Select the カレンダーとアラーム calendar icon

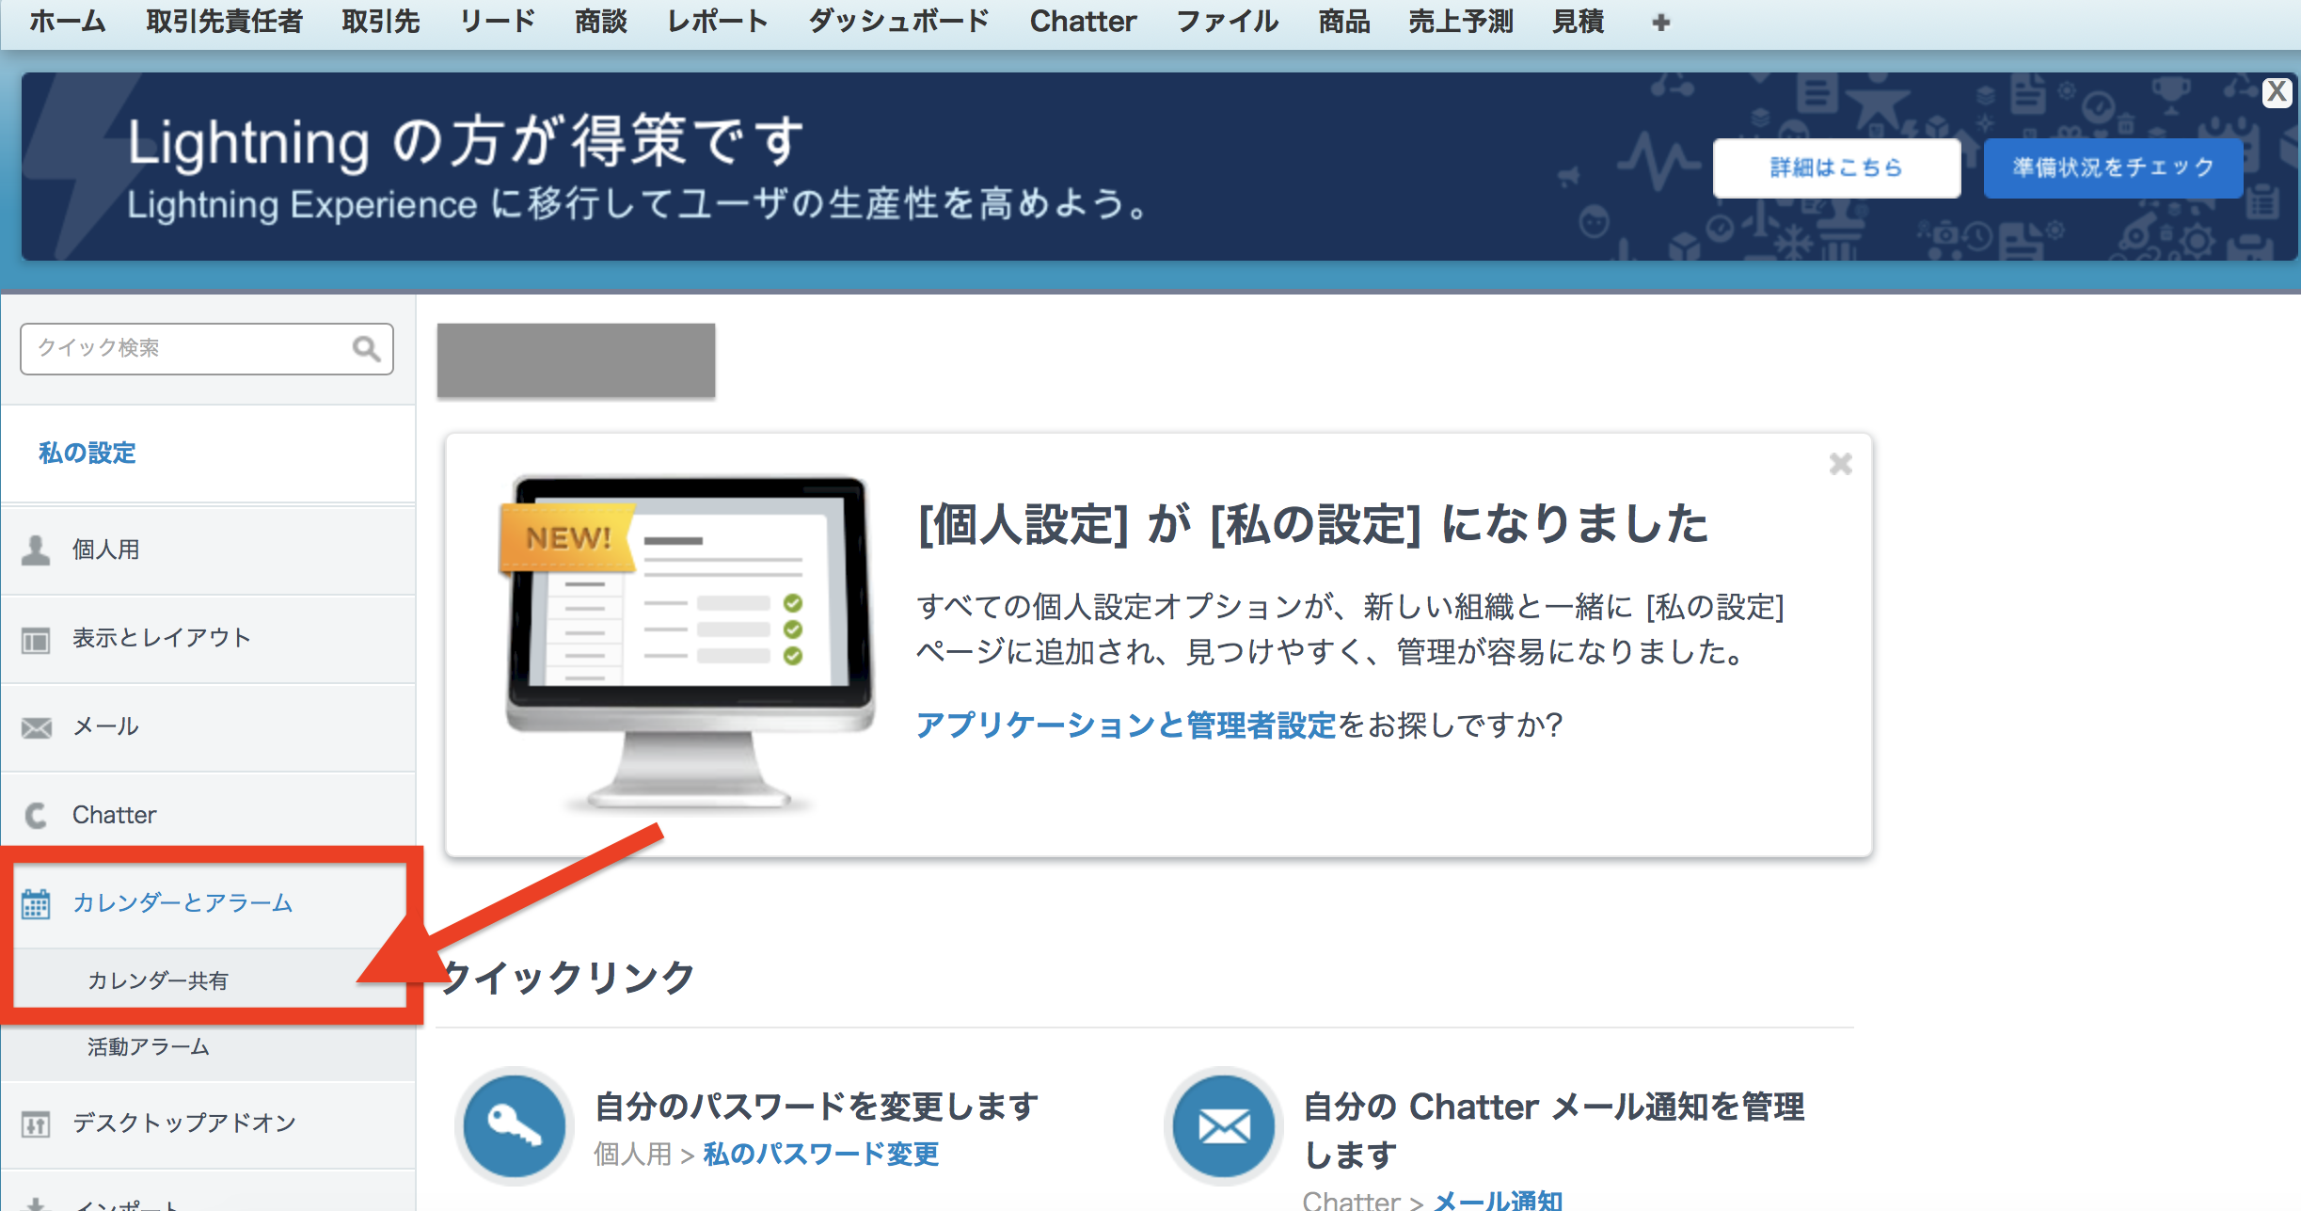(x=36, y=904)
